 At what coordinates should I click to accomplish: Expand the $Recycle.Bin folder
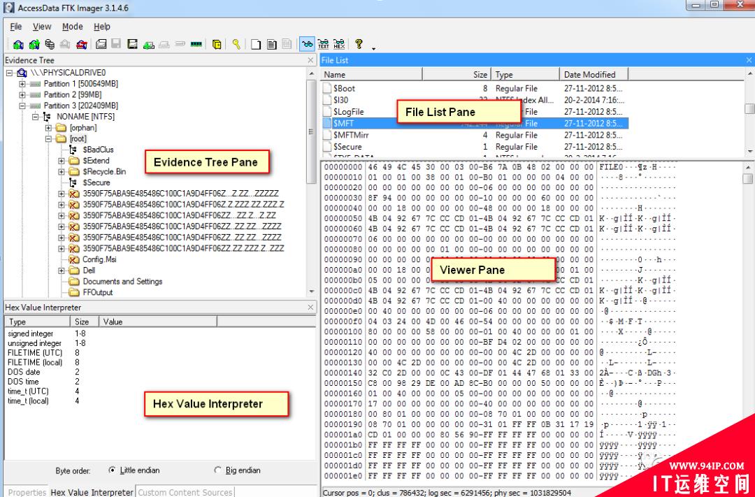point(61,172)
